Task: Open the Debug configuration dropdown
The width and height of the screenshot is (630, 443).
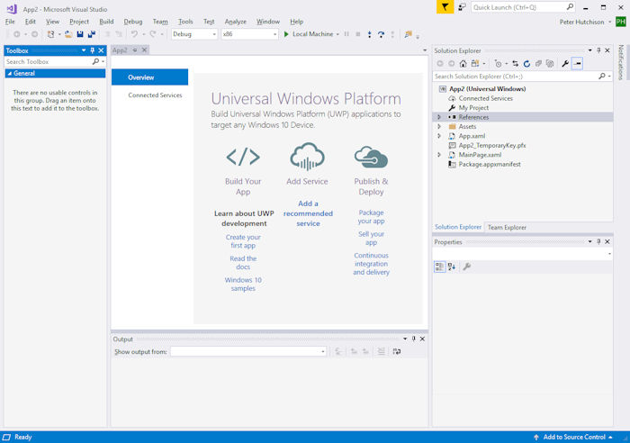Action: (213, 34)
